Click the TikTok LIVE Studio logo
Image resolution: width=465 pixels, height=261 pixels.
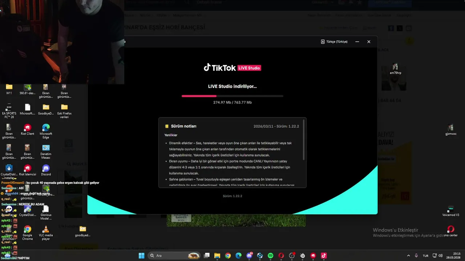(232, 67)
